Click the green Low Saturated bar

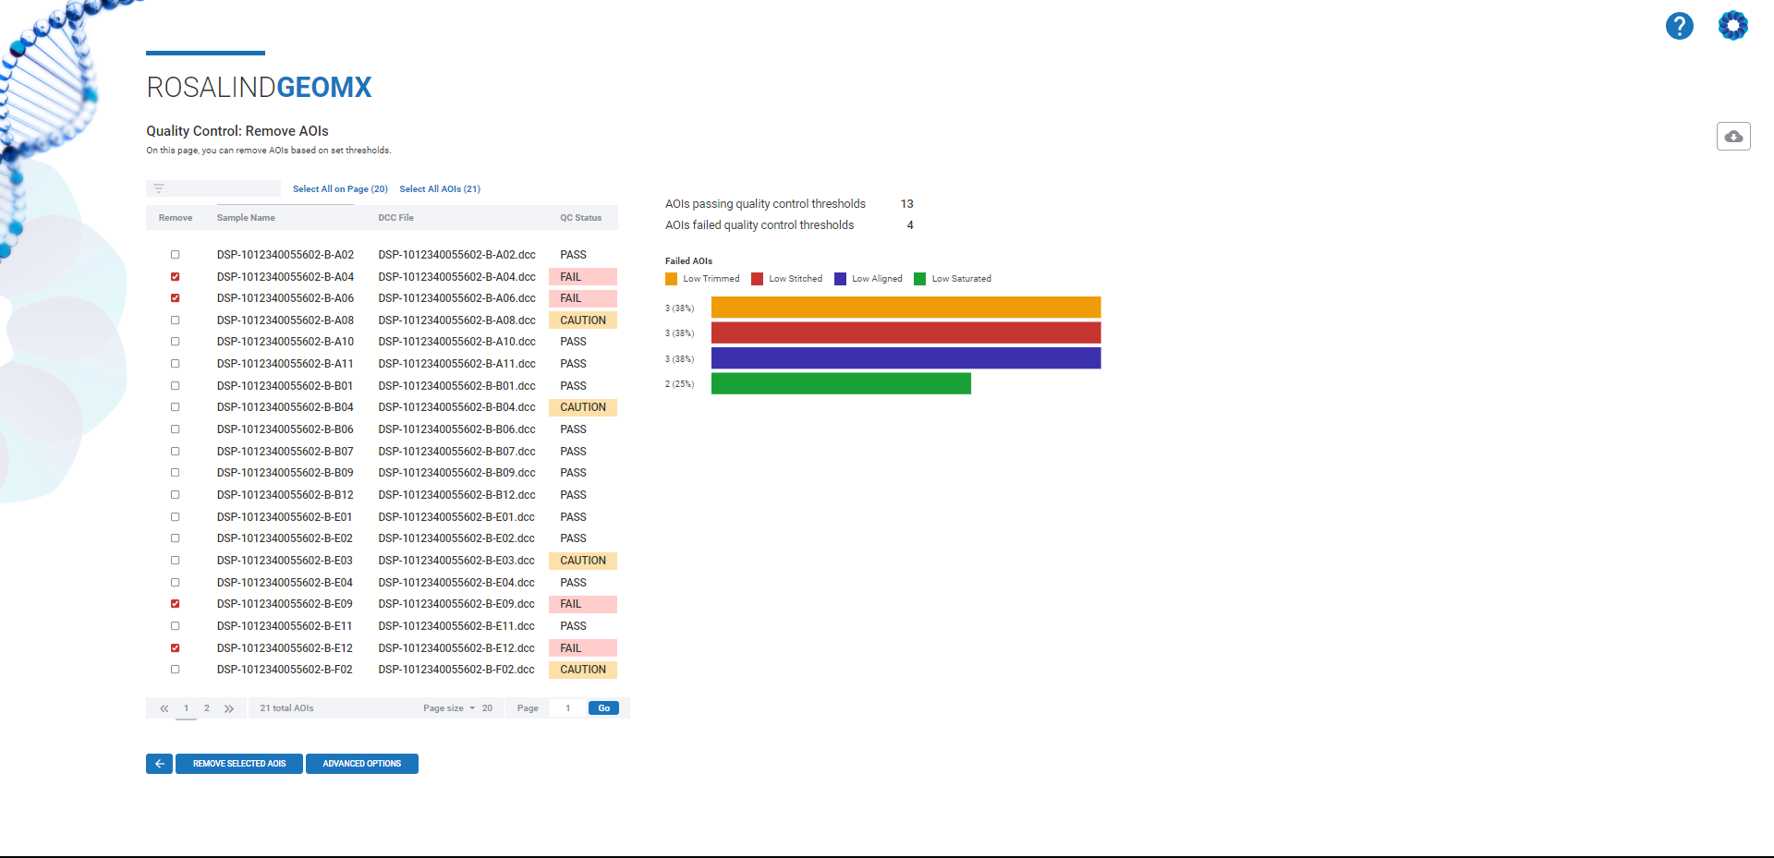(x=841, y=383)
